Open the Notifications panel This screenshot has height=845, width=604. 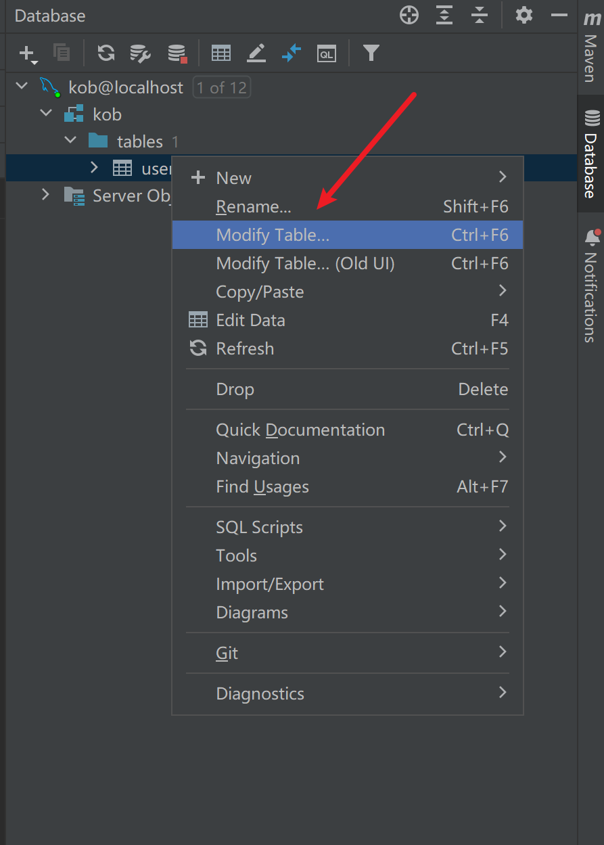[591, 286]
